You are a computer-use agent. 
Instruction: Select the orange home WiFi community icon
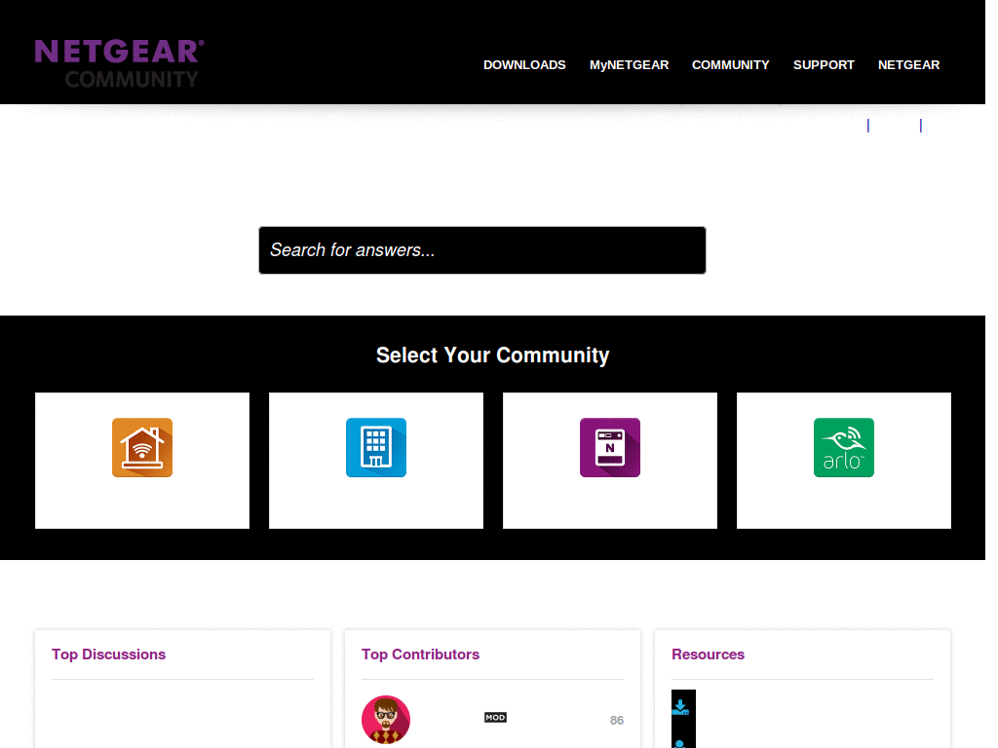coord(142,447)
